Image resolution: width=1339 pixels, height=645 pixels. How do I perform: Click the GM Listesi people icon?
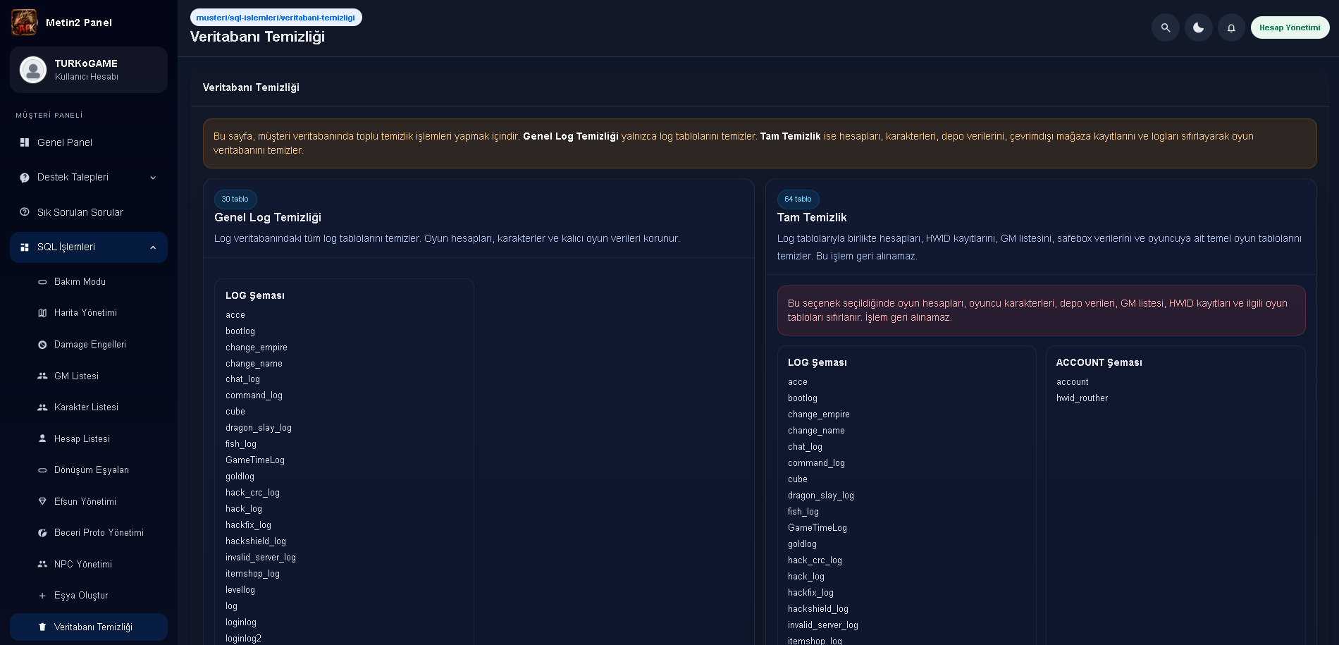tap(42, 376)
